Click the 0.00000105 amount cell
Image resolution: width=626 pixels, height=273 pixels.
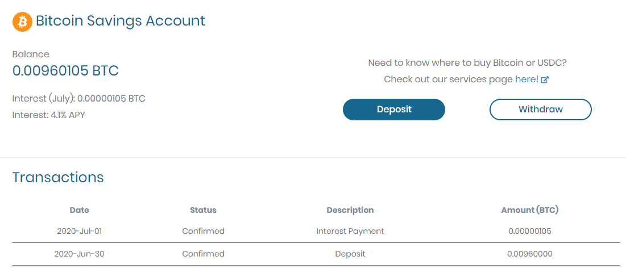[x=530, y=231]
